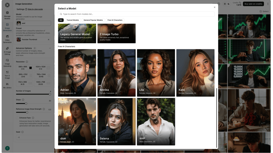Open the gallery image with 10,000€ text
273x153 pixels.
click(249, 76)
